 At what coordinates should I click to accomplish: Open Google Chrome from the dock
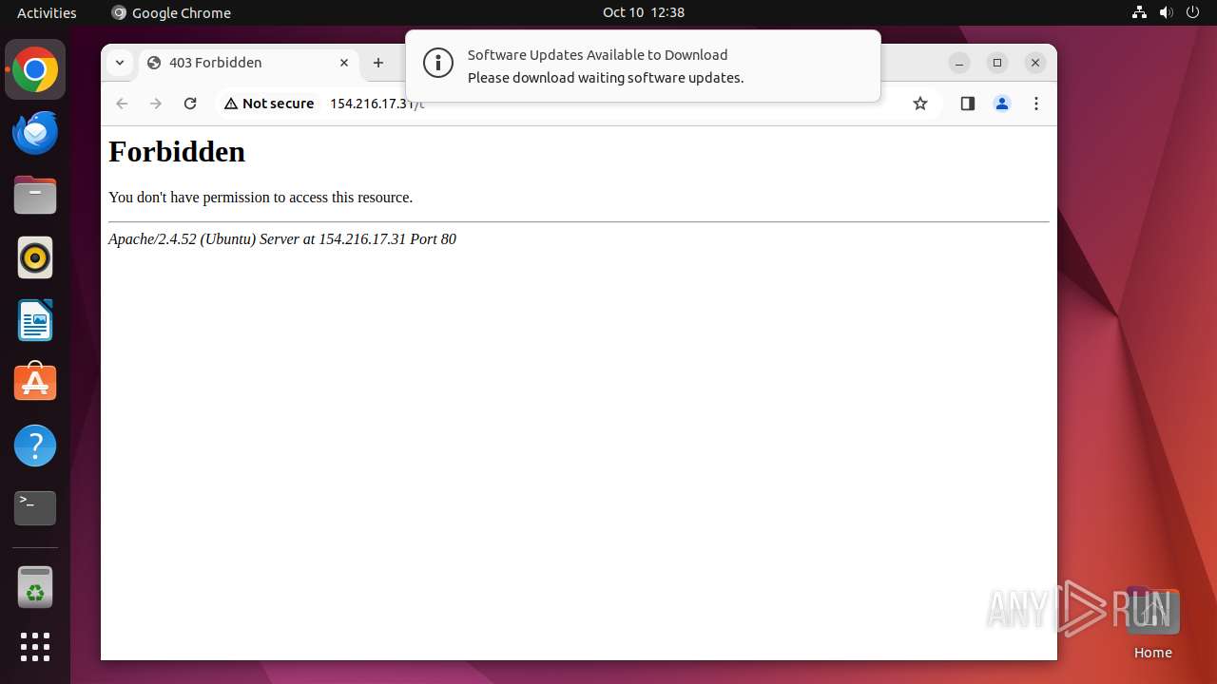(35, 69)
